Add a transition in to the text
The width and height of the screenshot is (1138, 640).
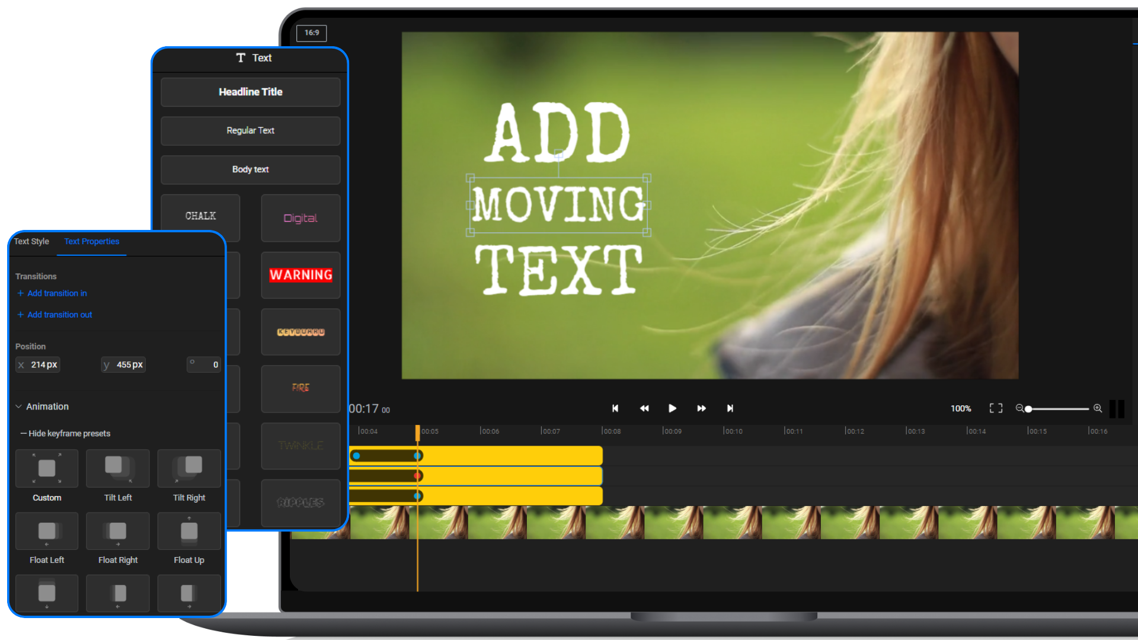(52, 293)
